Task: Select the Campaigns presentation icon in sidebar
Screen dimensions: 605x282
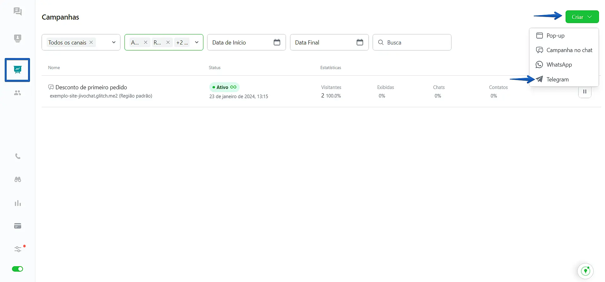Action: [18, 70]
